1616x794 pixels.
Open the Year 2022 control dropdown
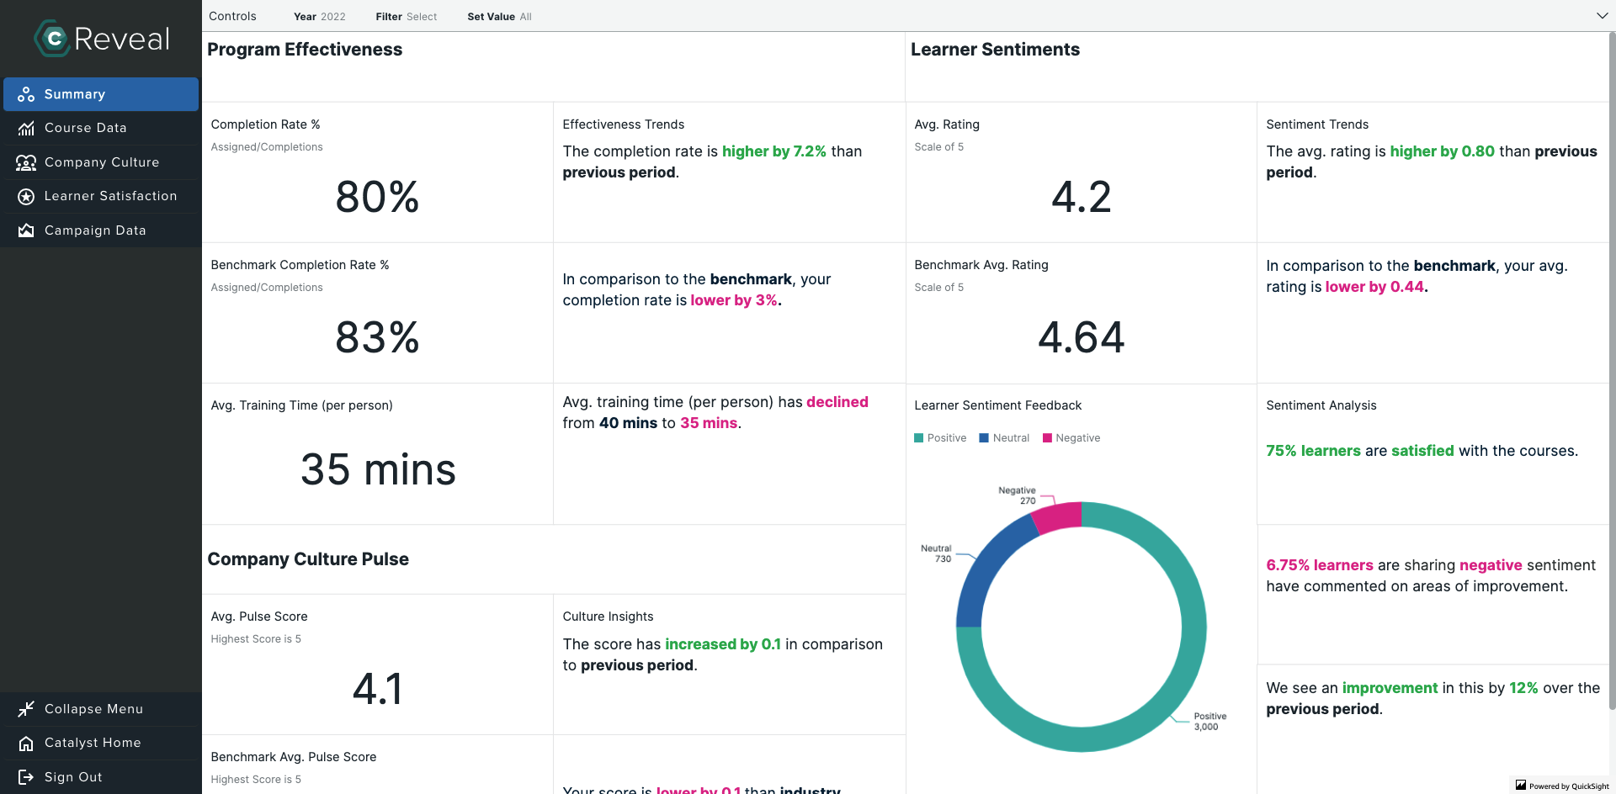(x=320, y=17)
